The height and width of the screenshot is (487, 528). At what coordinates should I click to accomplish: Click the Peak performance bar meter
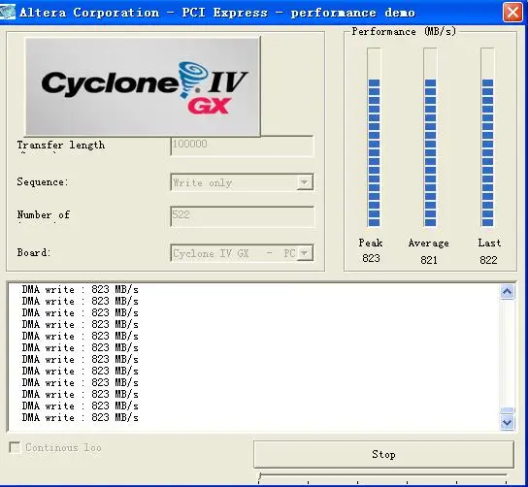(x=374, y=137)
